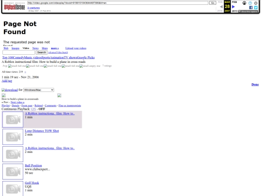Switch to News search tab
The image size is (261, 196).
pos(35,48)
